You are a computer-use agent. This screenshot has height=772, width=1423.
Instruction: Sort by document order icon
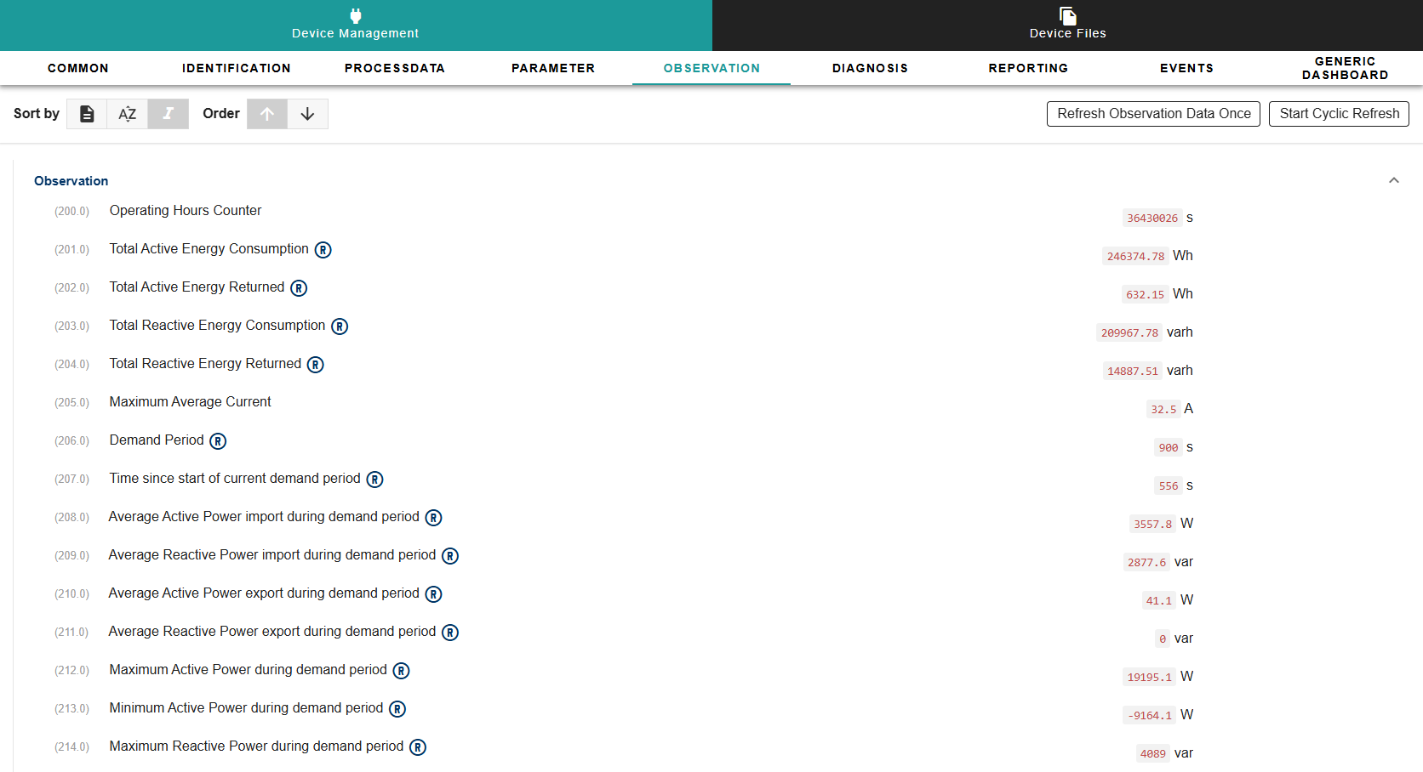87,114
